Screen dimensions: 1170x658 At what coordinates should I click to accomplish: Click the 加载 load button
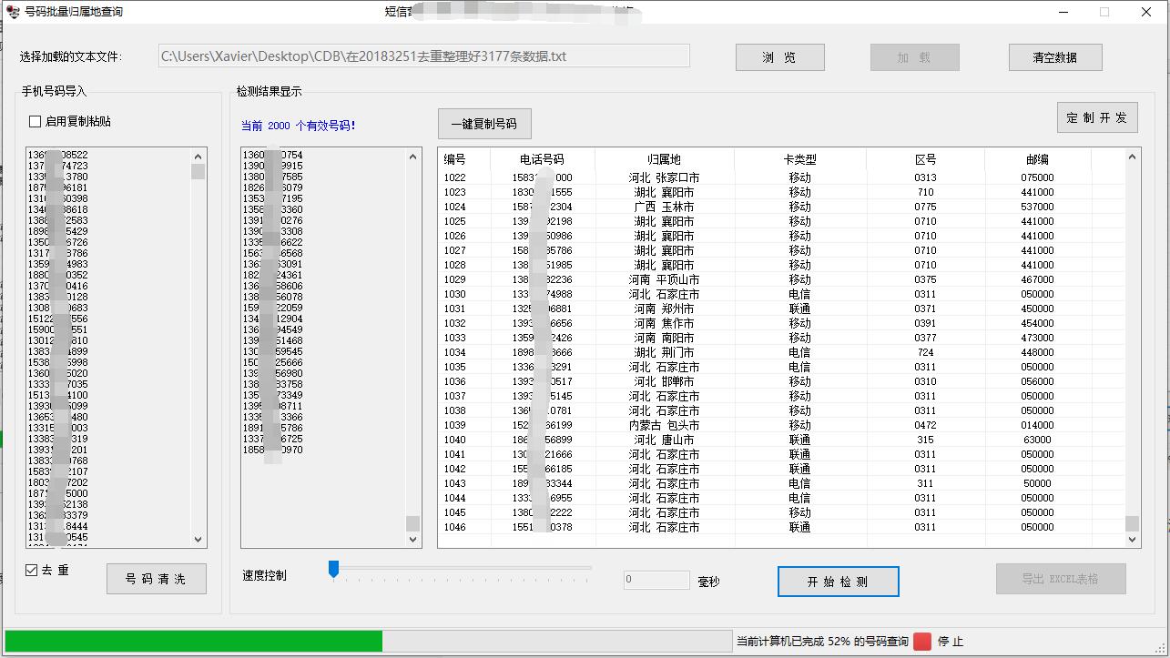coord(915,57)
